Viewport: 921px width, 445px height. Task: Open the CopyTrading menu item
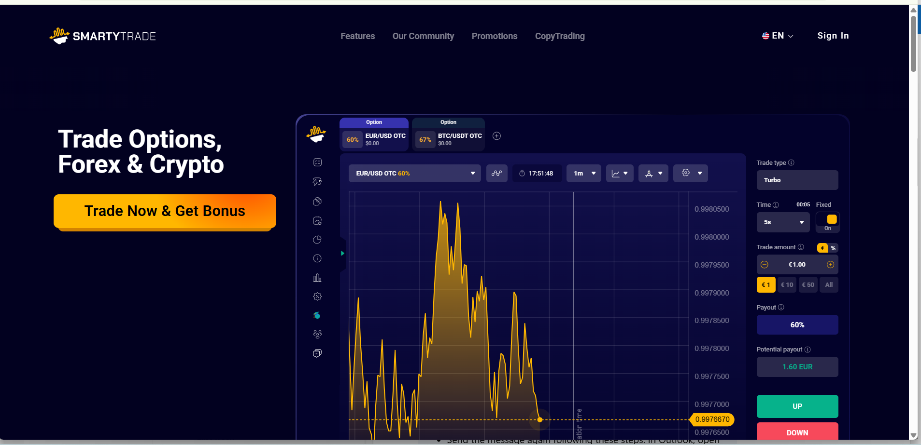(560, 36)
